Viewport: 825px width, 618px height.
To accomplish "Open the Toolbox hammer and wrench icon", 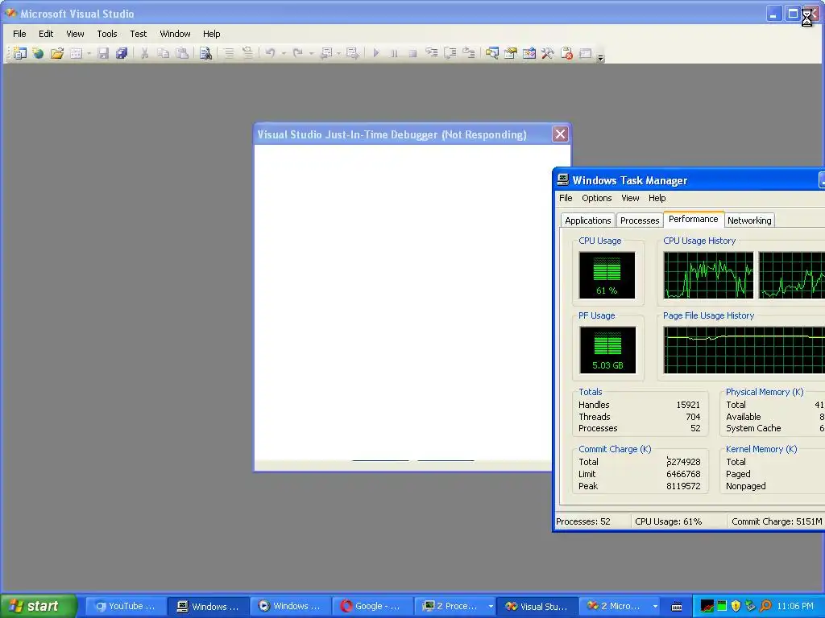I will (548, 53).
